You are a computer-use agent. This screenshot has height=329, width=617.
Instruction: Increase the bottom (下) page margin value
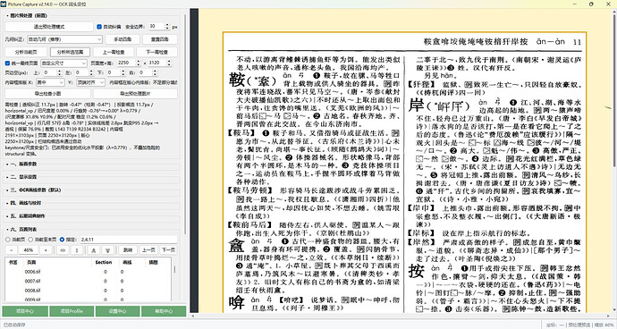(x=123, y=71)
